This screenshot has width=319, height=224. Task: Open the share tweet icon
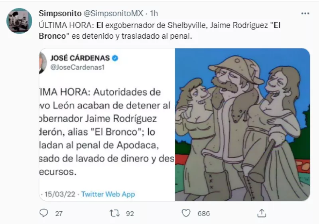[x=262, y=213]
